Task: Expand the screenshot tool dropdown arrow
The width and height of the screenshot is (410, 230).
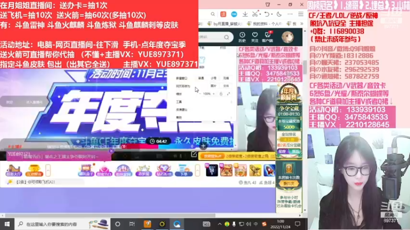Action: pyautogui.click(x=259, y=14)
